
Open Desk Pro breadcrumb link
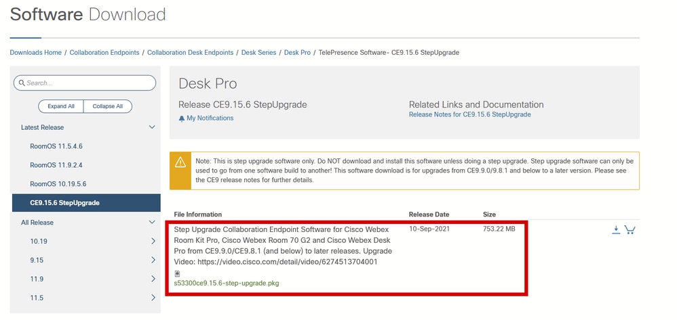click(x=298, y=53)
